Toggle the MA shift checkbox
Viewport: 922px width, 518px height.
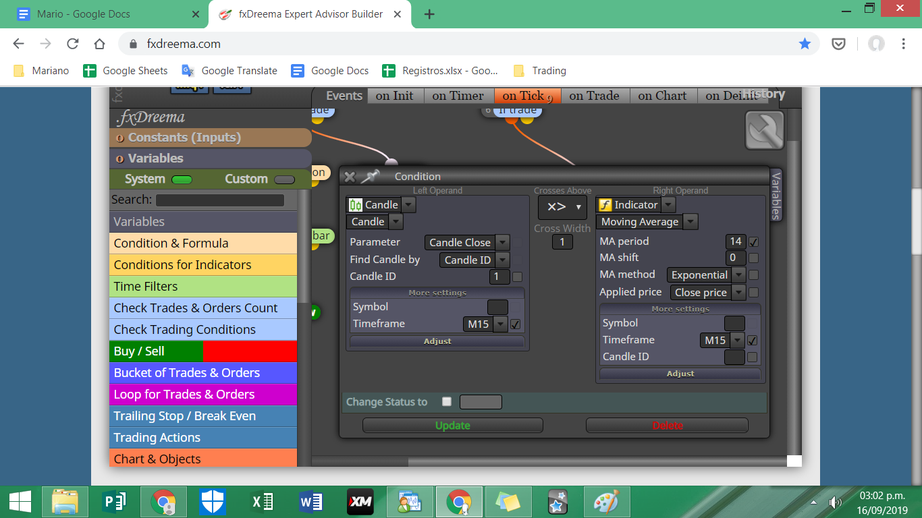[753, 258]
